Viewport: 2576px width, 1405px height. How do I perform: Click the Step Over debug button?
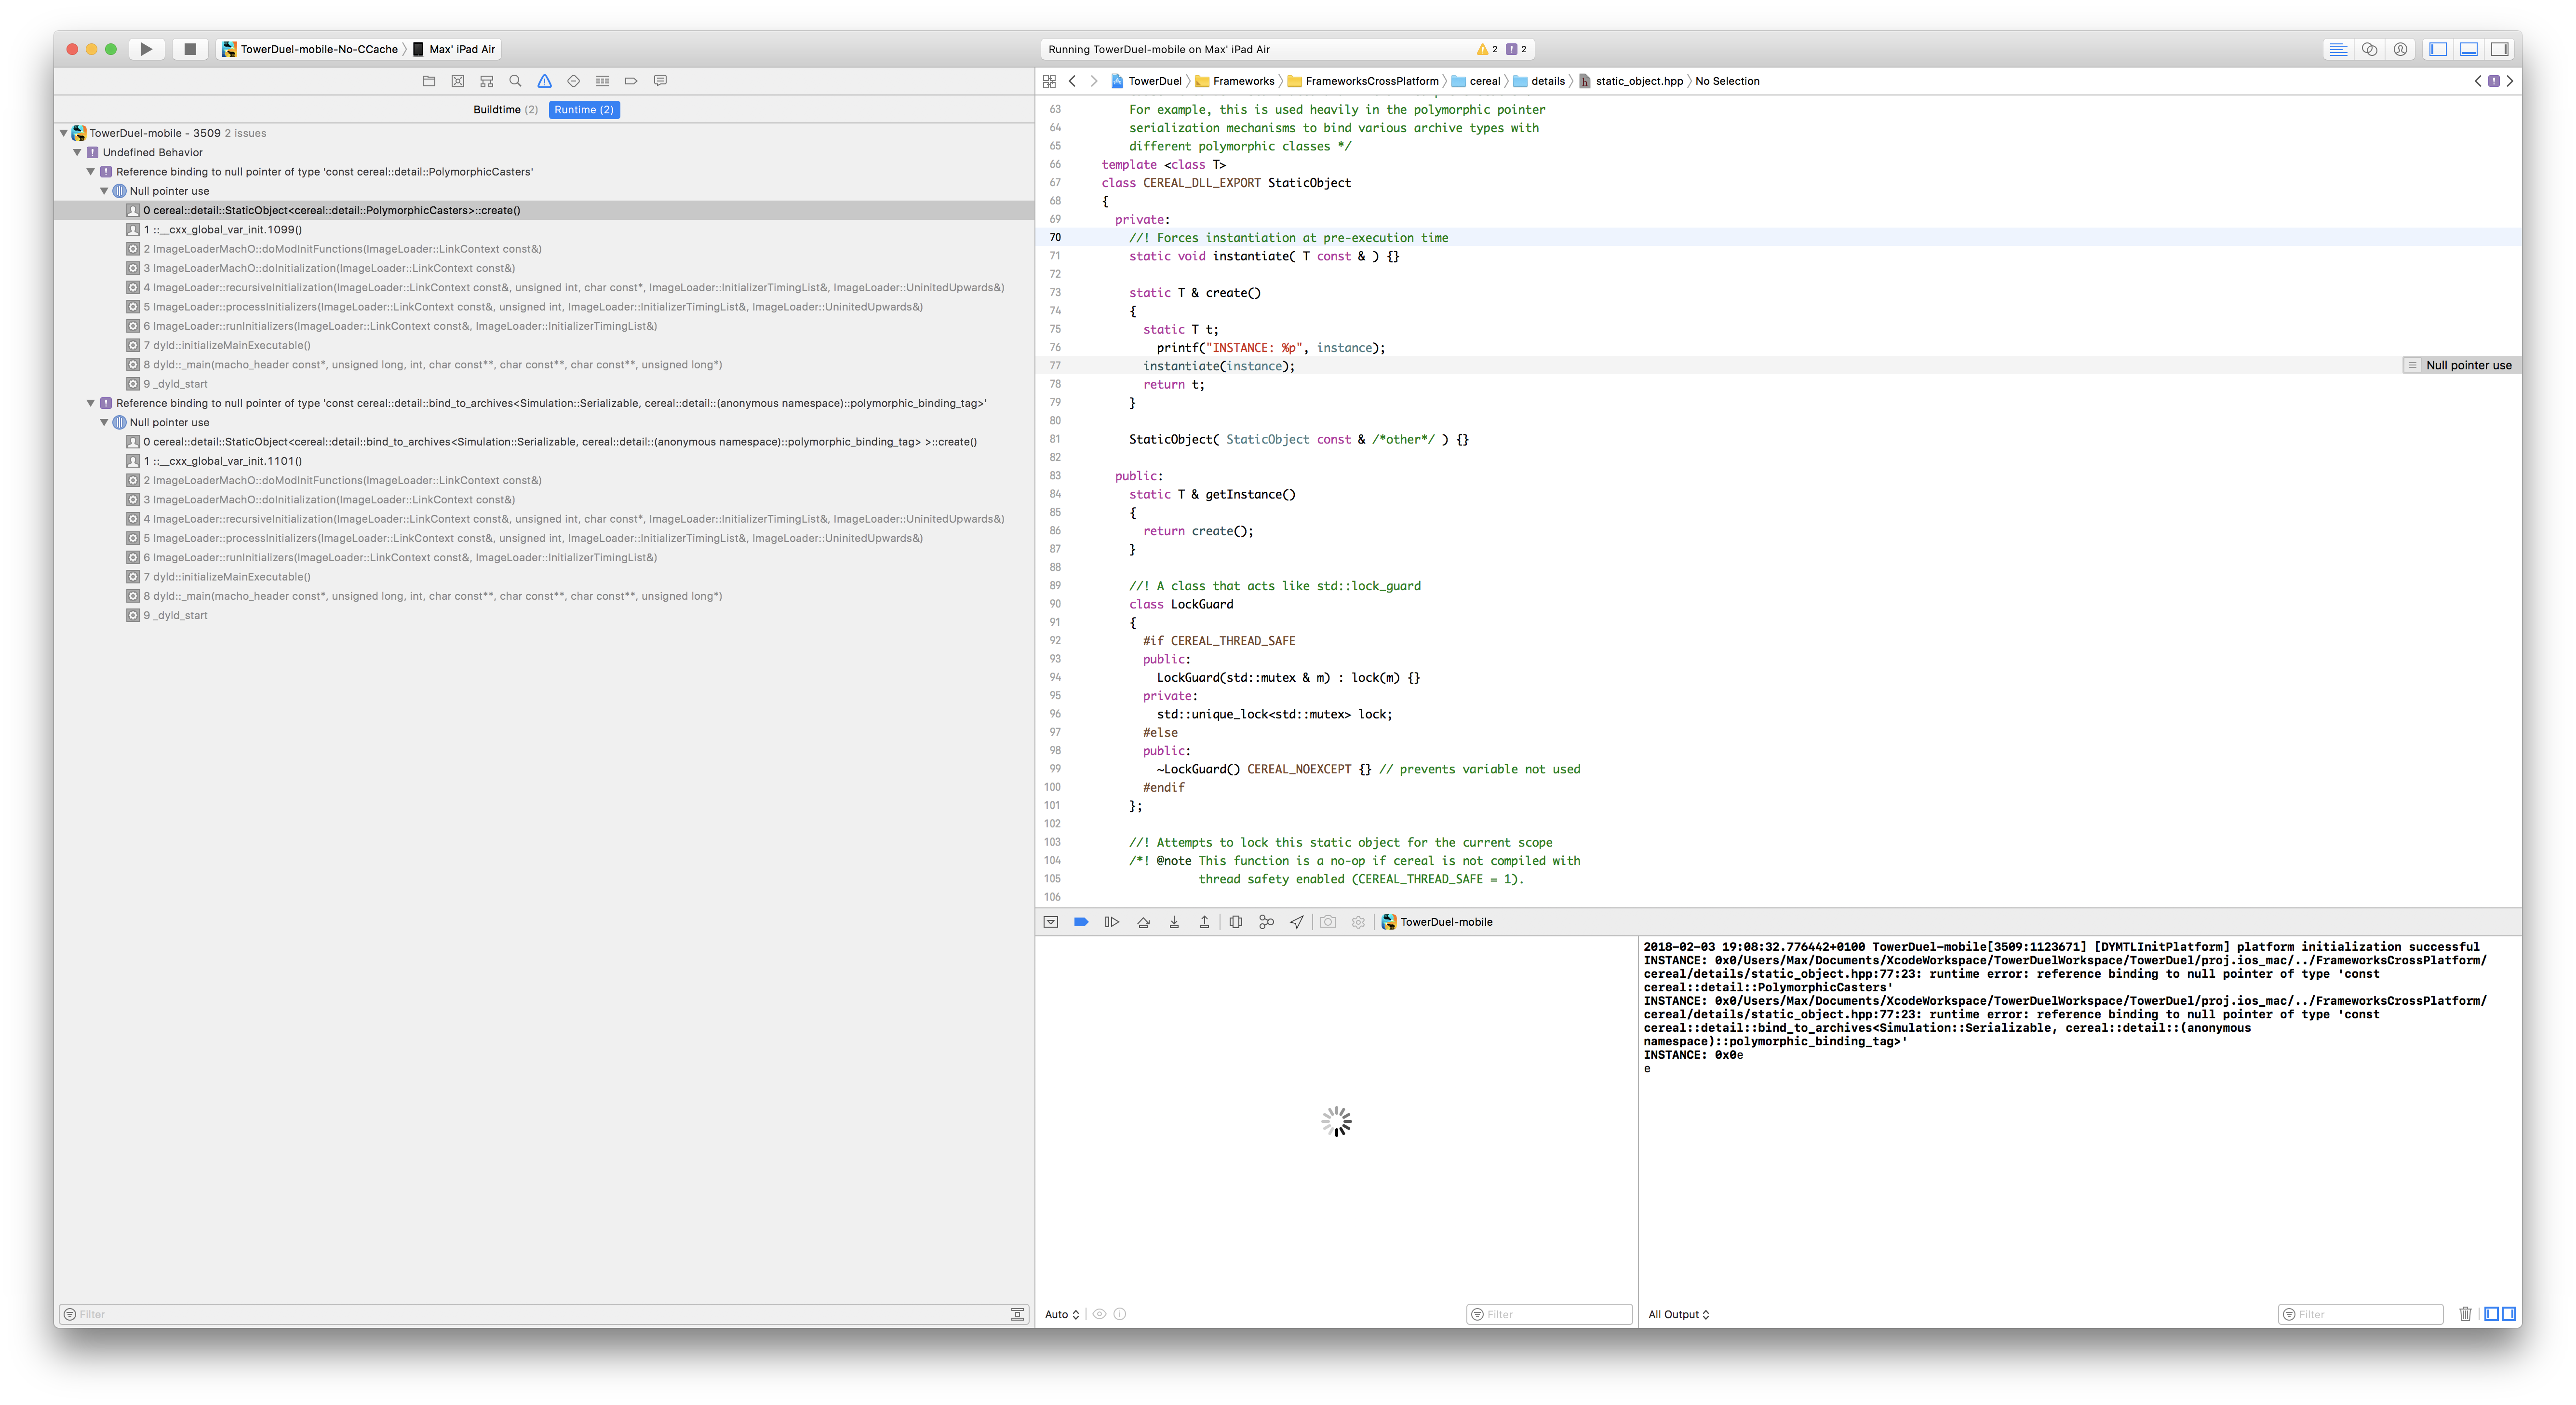click(x=1143, y=922)
